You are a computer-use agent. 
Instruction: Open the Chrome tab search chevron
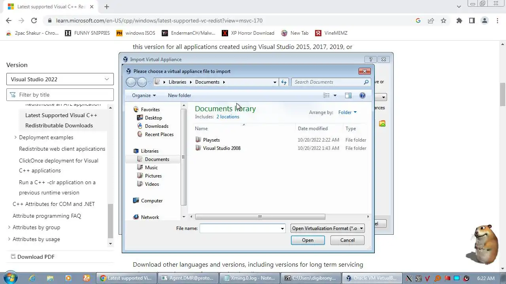click(459, 7)
